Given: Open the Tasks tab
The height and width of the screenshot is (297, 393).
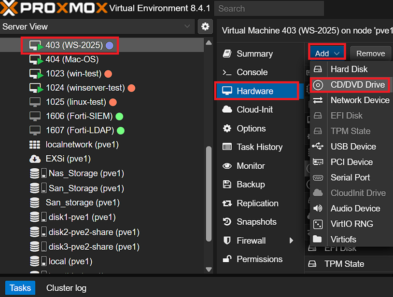Looking at the screenshot, I should click(x=20, y=288).
